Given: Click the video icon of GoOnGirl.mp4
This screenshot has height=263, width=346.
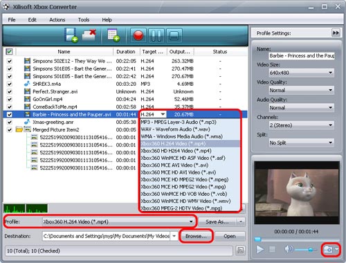Looking at the screenshot, I should (x=27, y=99).
